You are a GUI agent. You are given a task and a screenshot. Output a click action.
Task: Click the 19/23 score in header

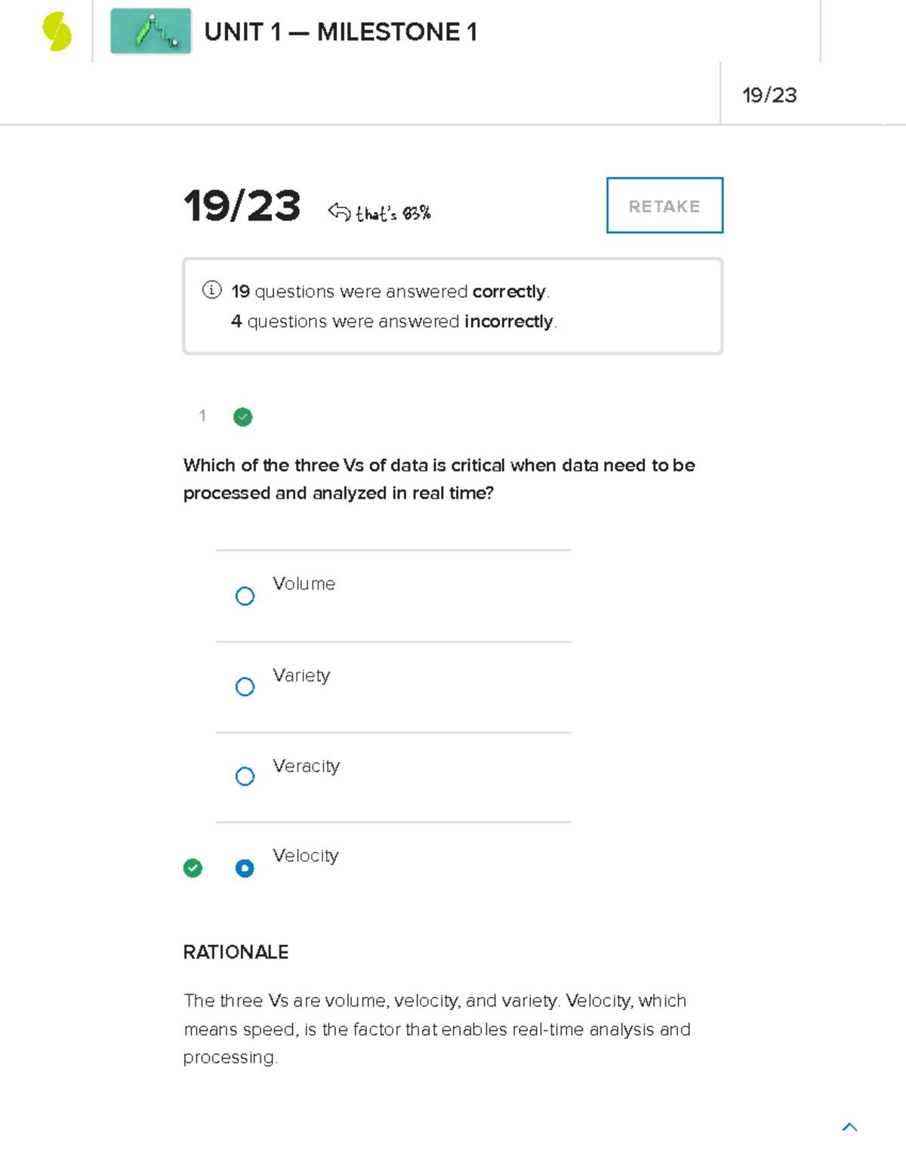[769, 95]
